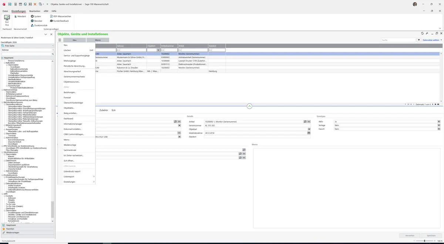Open the Favoriten navigation section
444x244 pixels.
click(27, 229)
